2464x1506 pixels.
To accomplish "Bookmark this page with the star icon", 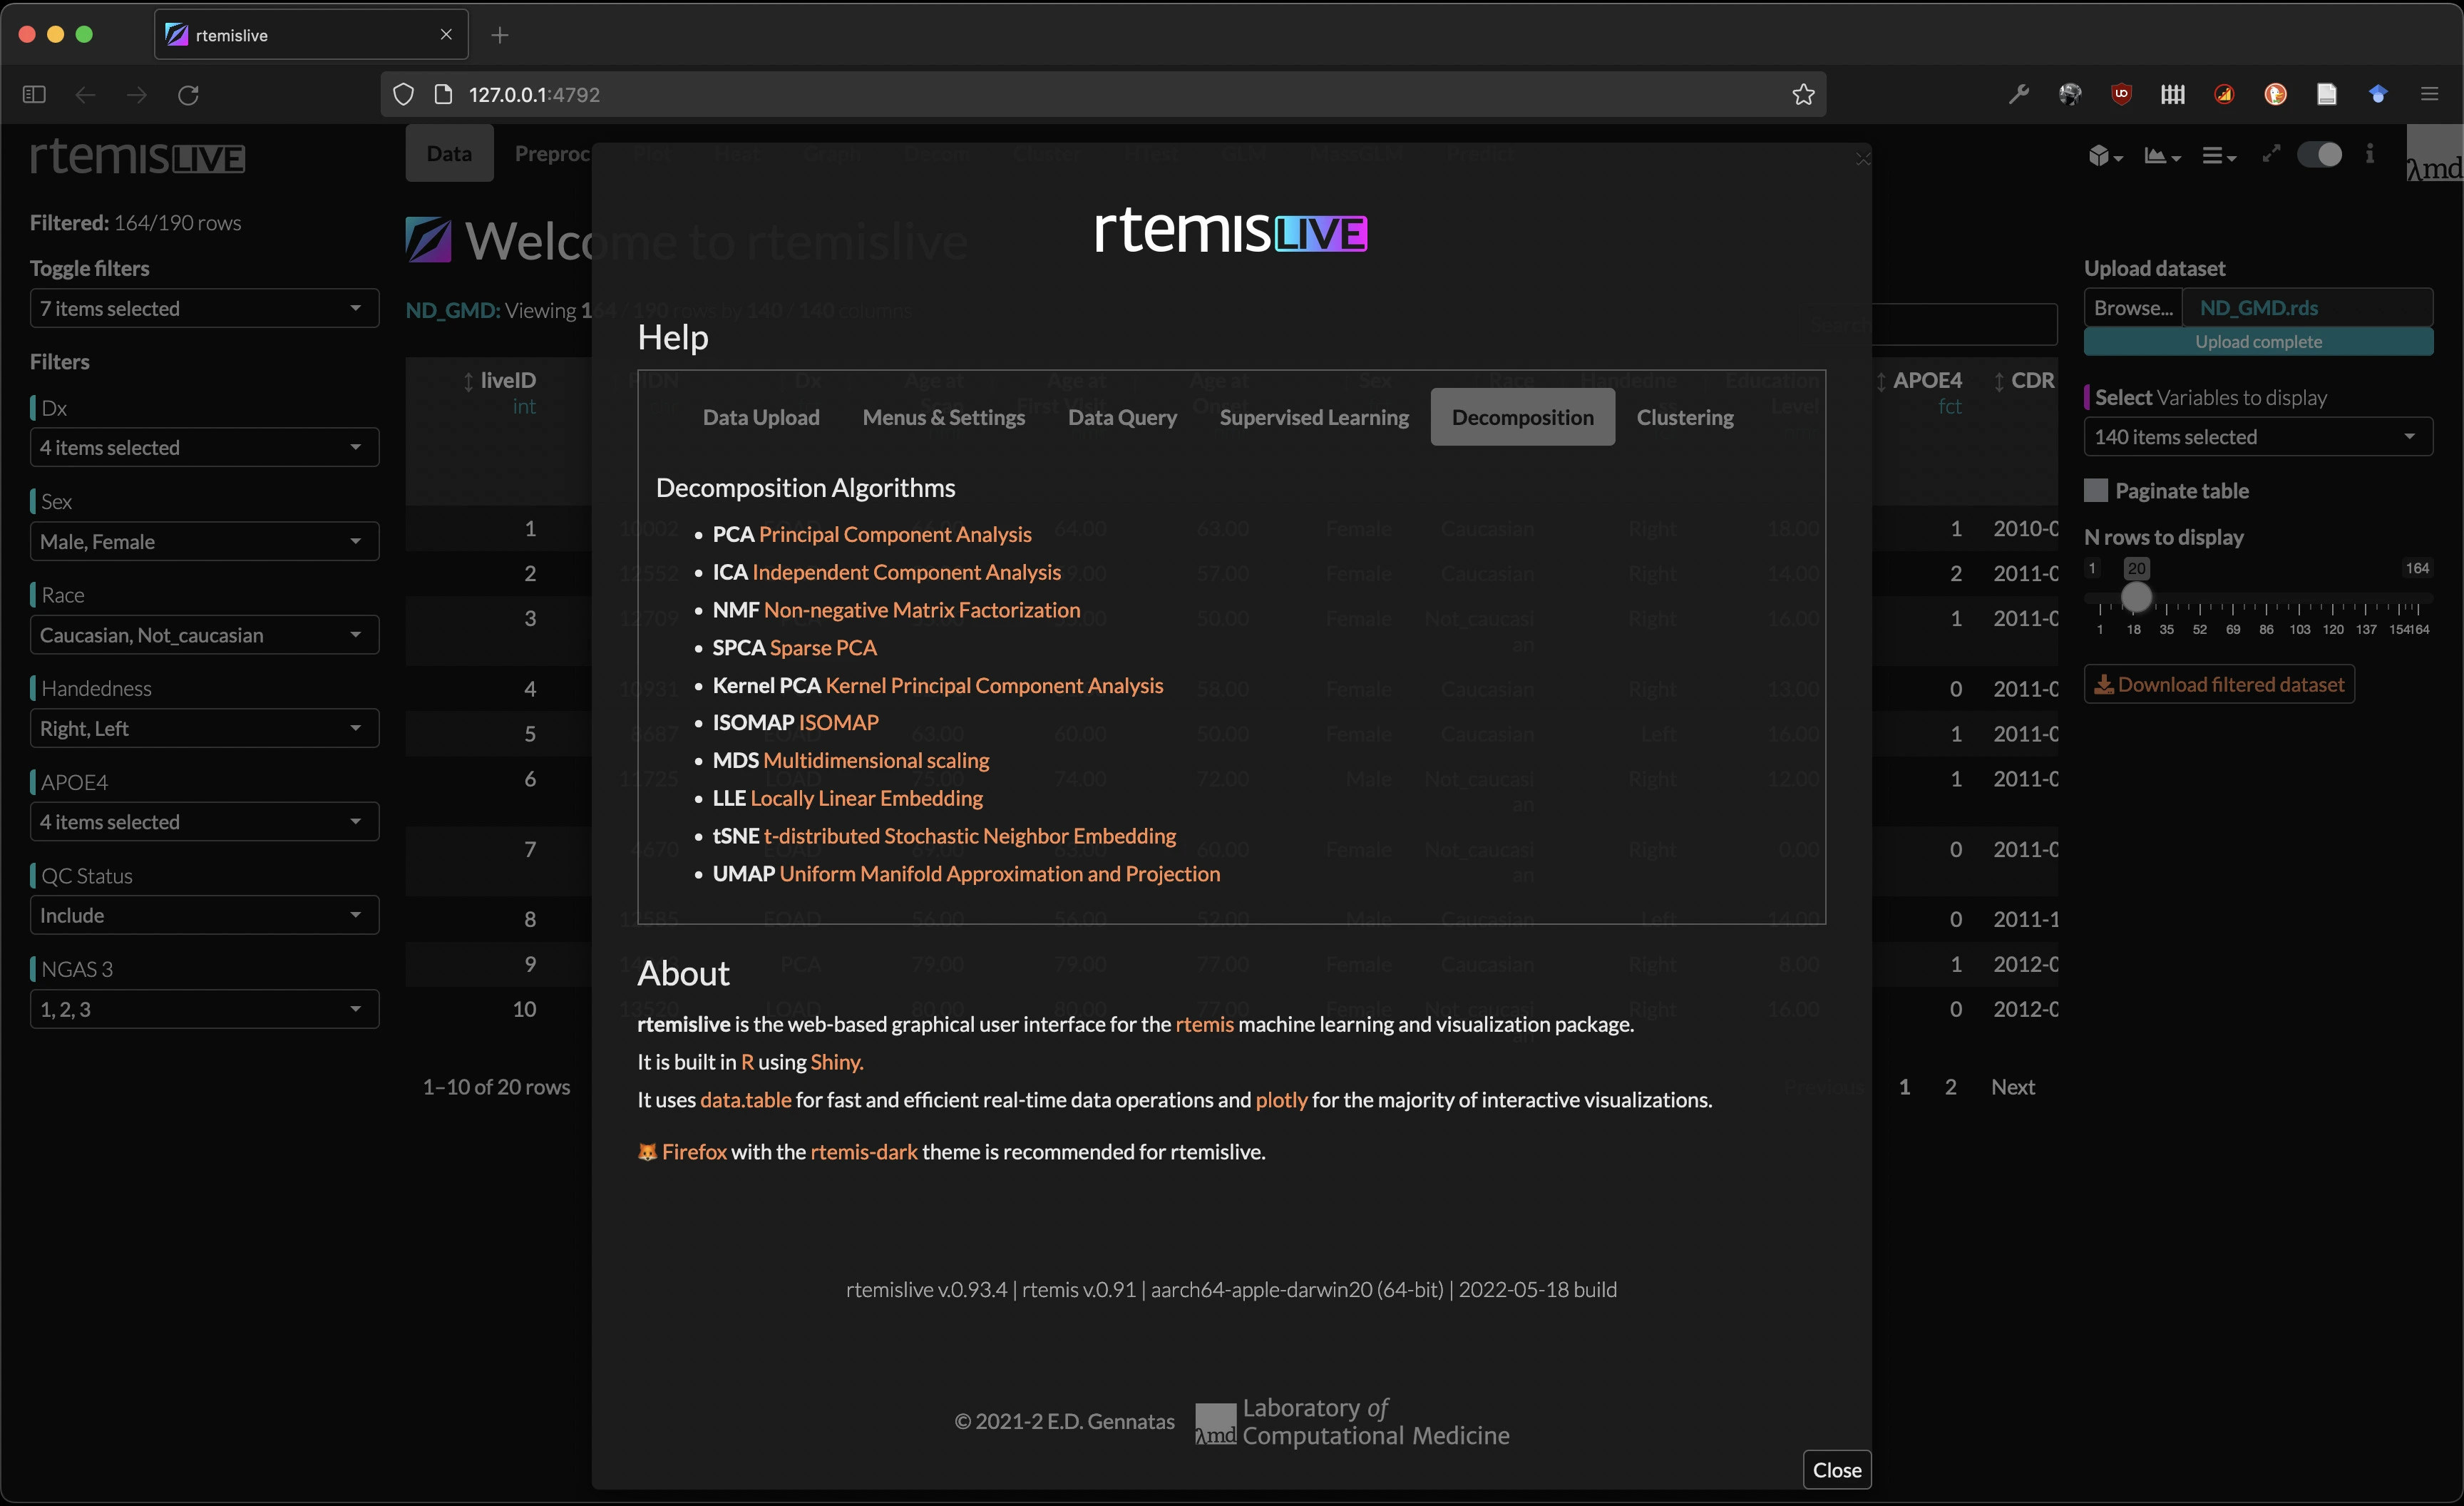I will click(x=1803, y=94).
